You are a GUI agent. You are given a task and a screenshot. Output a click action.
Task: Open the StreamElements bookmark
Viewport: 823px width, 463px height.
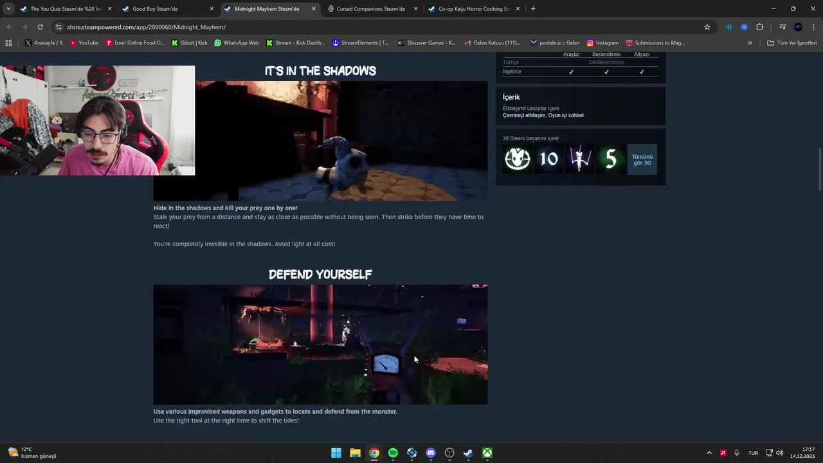[x=360, y=43]
